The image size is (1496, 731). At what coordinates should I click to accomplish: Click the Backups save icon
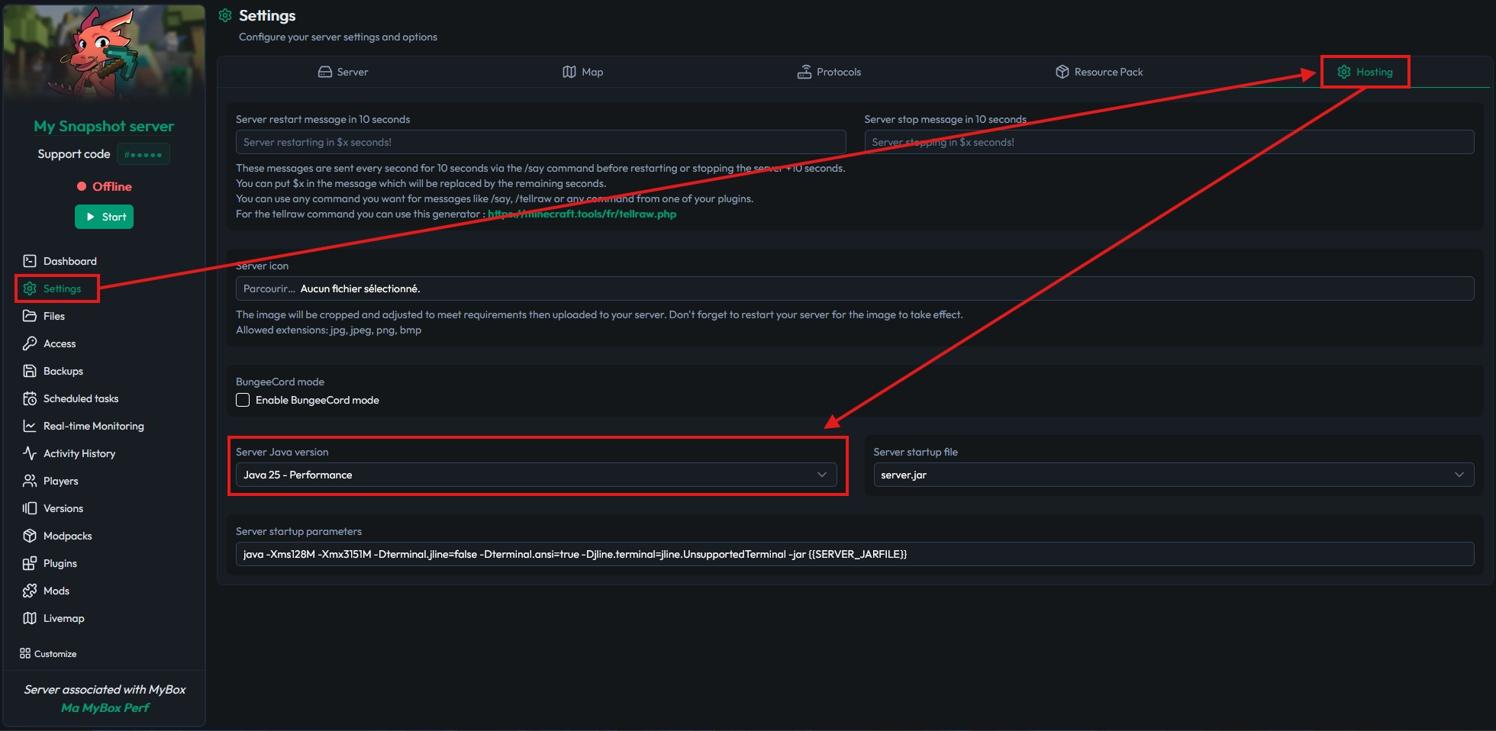pos(30,371)
